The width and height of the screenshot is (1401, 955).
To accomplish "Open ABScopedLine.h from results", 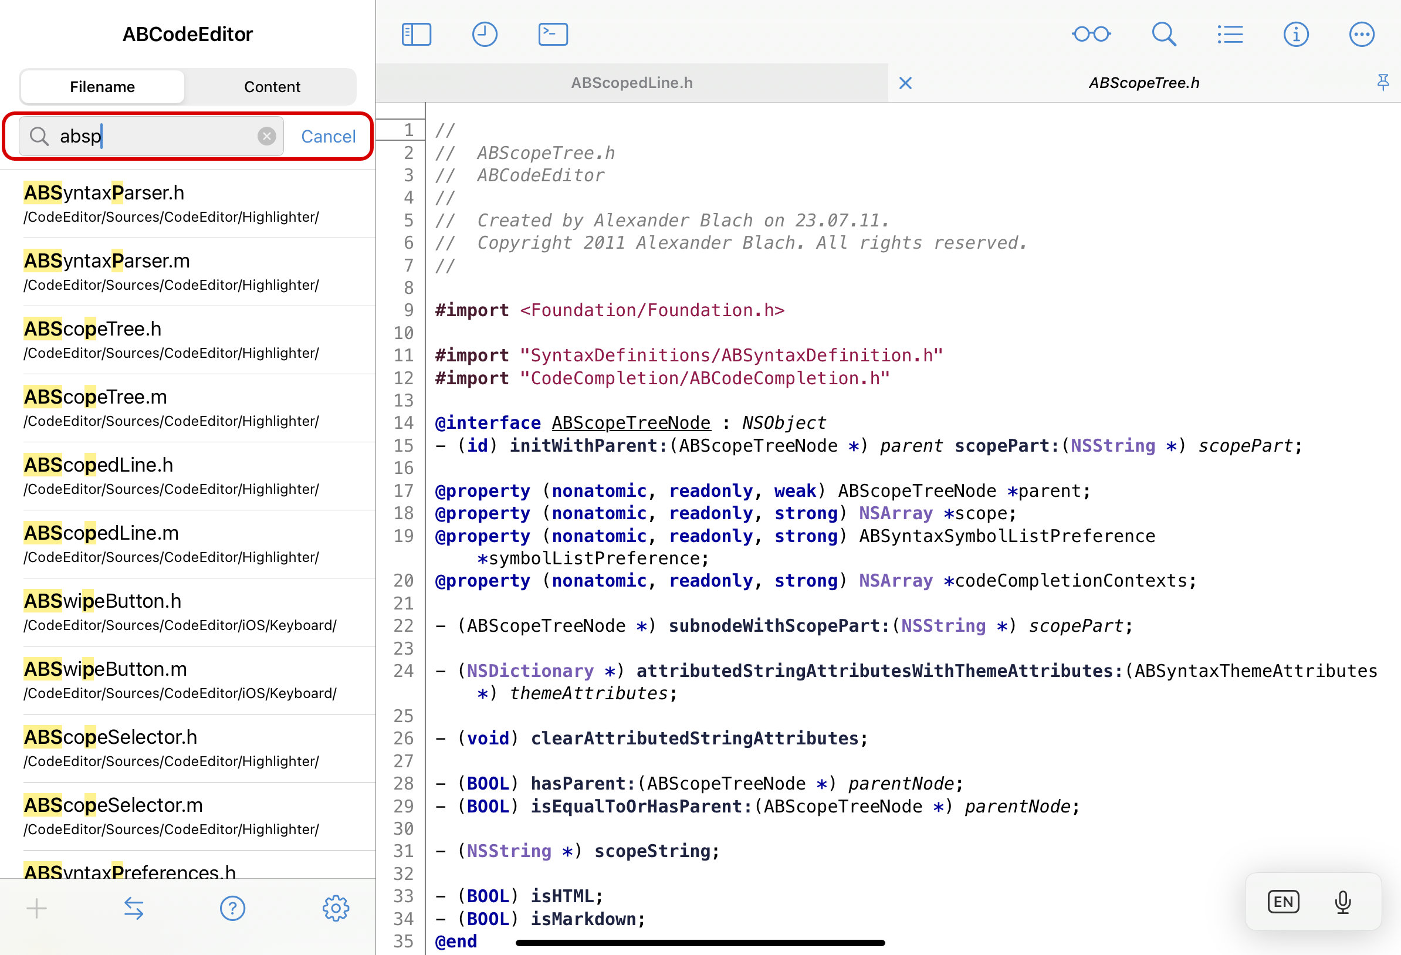I will [x=188, y=476].
